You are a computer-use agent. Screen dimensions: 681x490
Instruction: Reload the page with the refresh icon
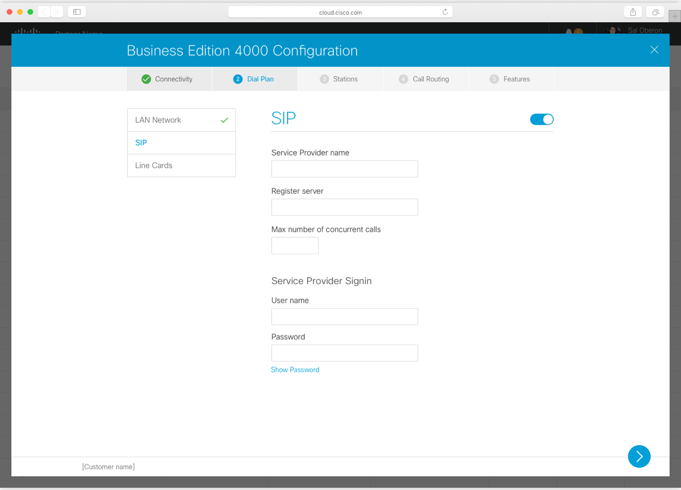click(x=445, y=12)
